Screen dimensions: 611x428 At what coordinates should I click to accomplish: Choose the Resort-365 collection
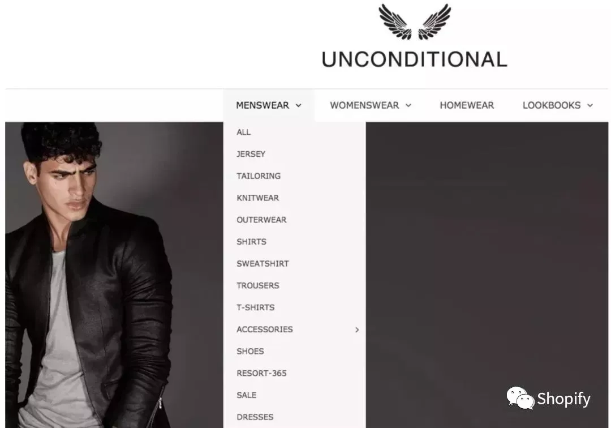click(x=261, y=373)
